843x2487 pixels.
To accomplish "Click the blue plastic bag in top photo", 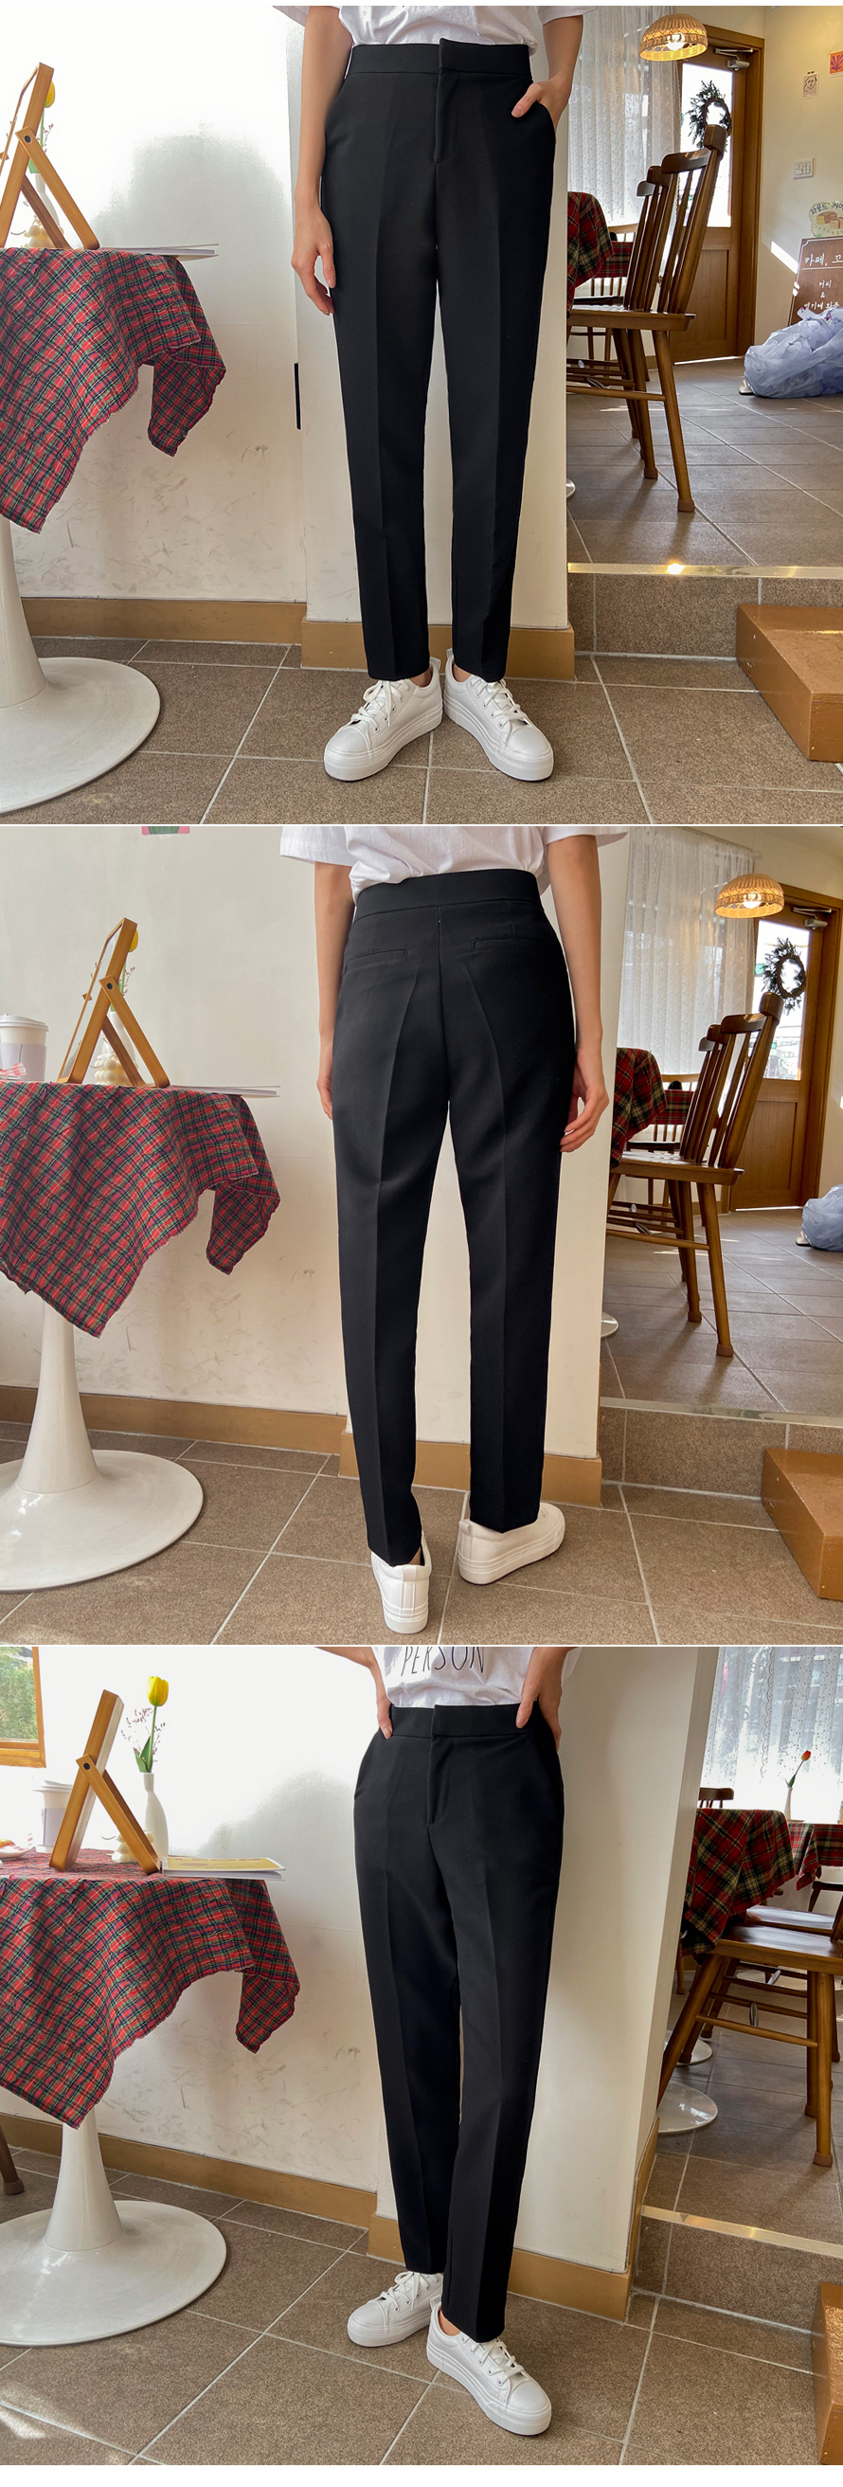I will (x=797, y=359).
